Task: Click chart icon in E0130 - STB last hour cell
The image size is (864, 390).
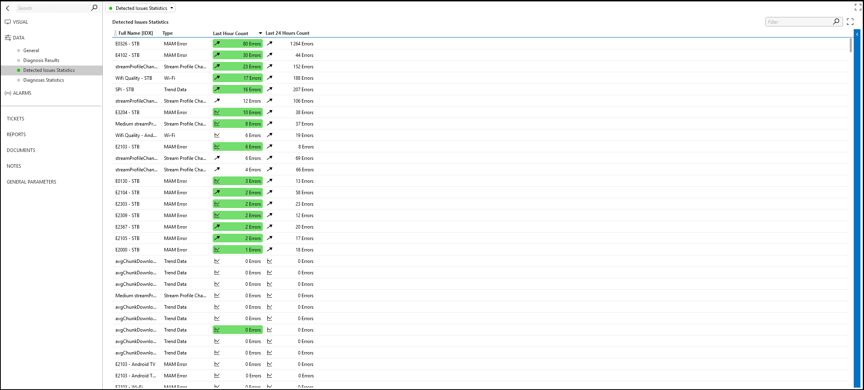Action: click(x=217, y=181)
